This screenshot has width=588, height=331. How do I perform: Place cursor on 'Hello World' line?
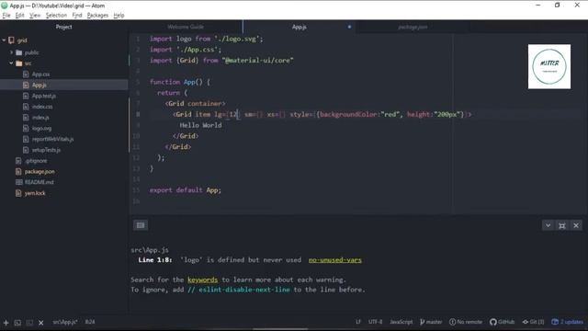(200, 125)
